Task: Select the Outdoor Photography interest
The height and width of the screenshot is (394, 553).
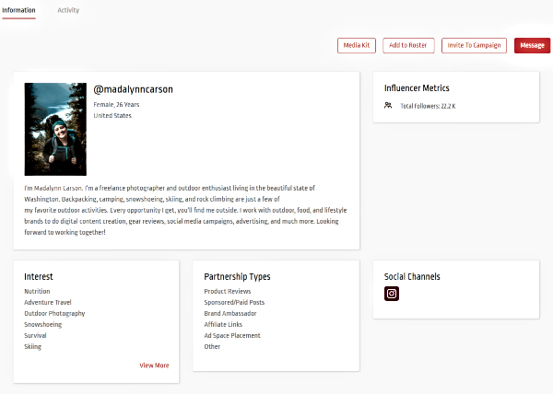Action: [54, 313]
